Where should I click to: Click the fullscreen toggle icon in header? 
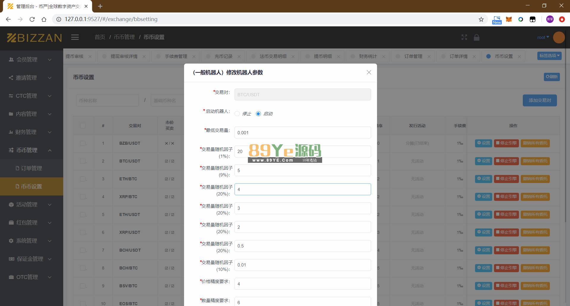click(464, 37)
